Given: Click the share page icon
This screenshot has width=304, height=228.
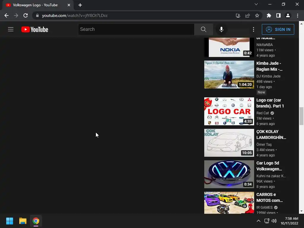Looking at the screenshot, I should [x=248, y=15].
